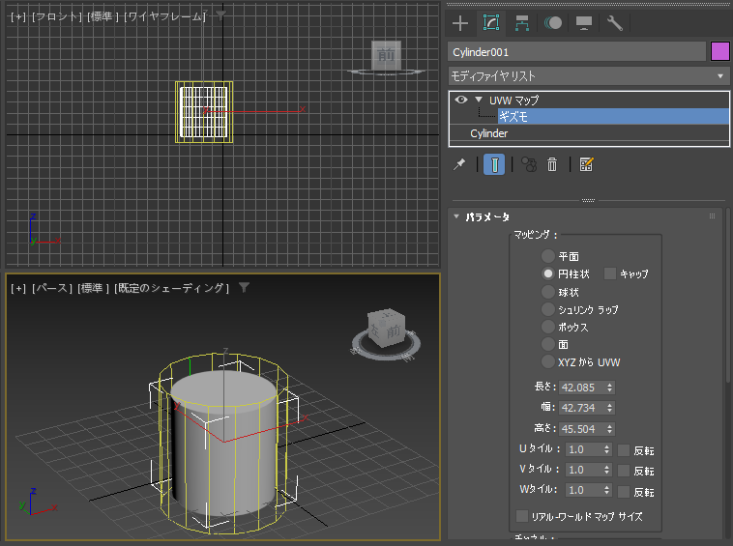Click 高さ spinner arrows
The image size is (733, 546).
[609, 429]
